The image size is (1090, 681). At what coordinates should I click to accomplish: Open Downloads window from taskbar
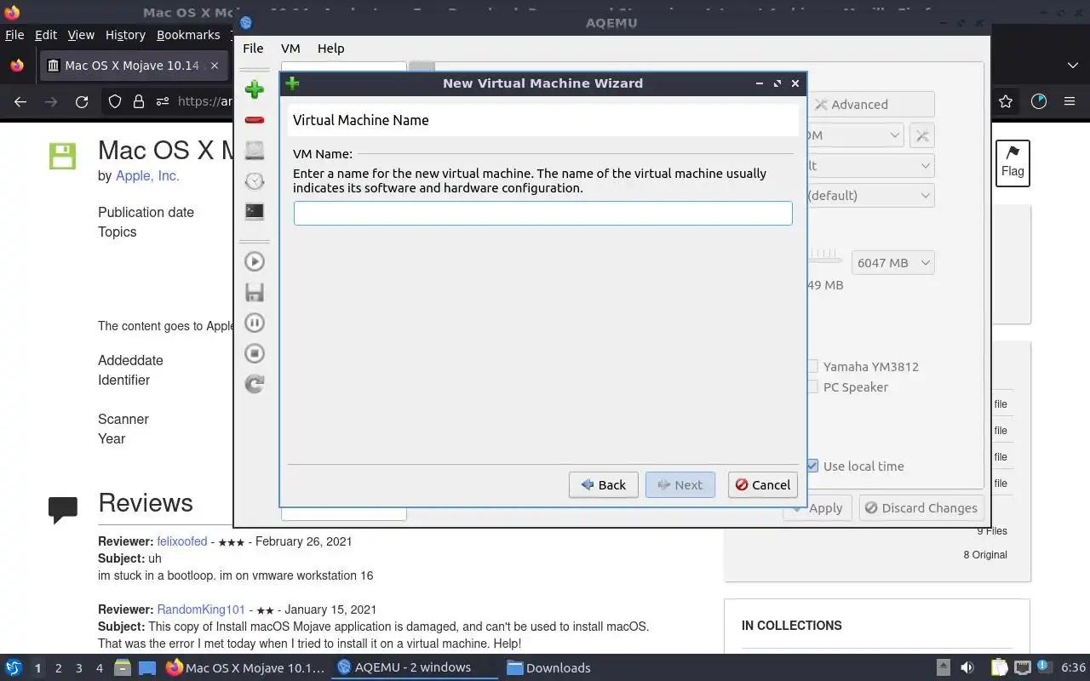pos(549,667)
